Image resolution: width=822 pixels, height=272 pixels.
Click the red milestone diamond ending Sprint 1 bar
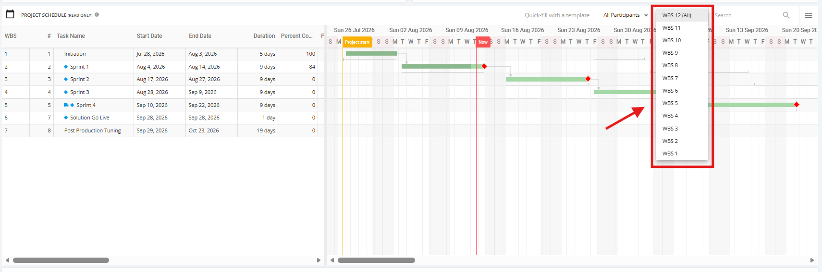click(x=484, y=66)
